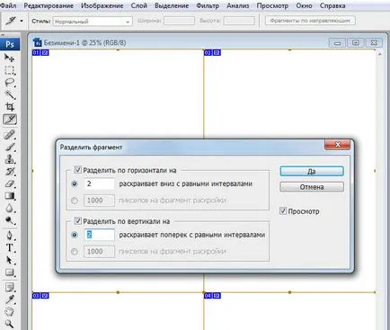Click the Отмена button
The height and width of the screenshot is (330, 390).
point(312,187)
